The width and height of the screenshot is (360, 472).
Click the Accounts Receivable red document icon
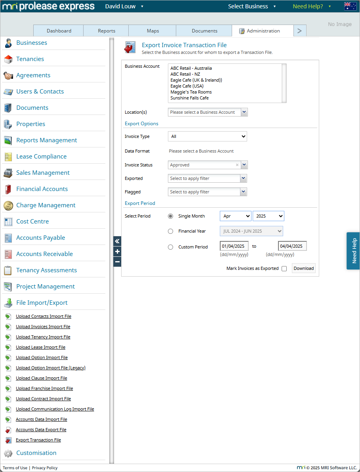tap(8, 254)
